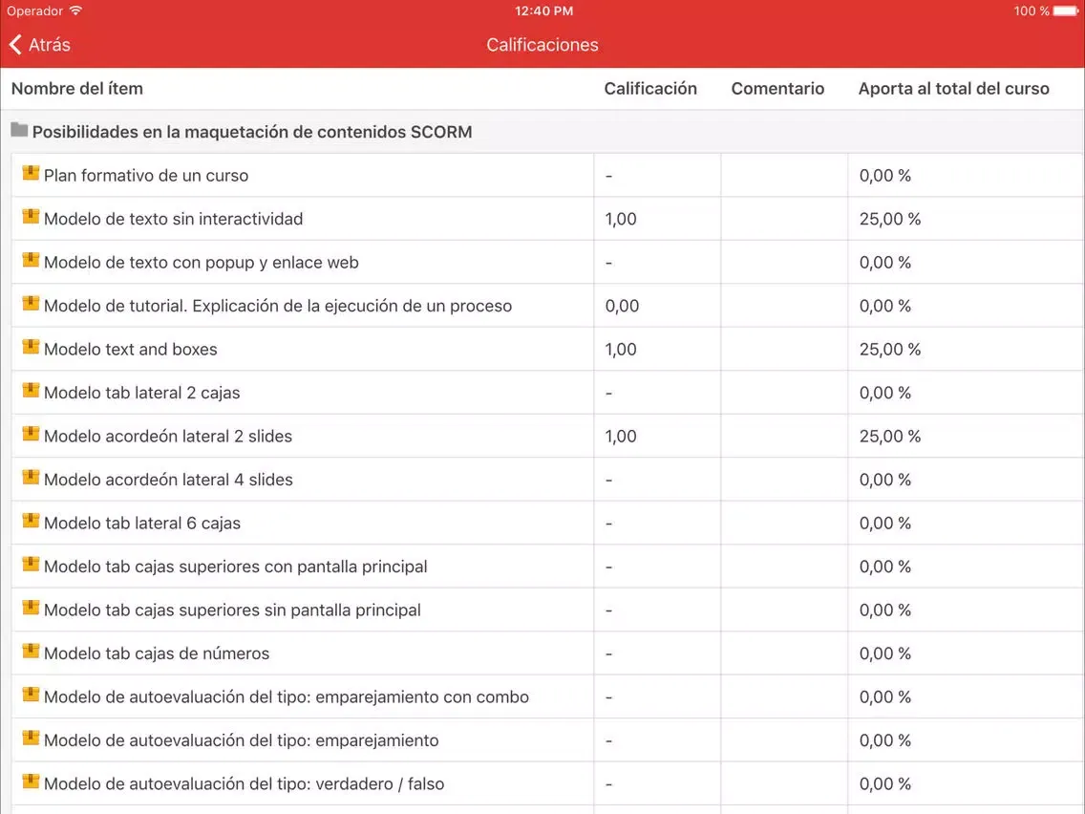This screenshot has width=1085, height=814.
Task: Open Modelo de texto con popup y enlace web
Action: coord(201,263)
